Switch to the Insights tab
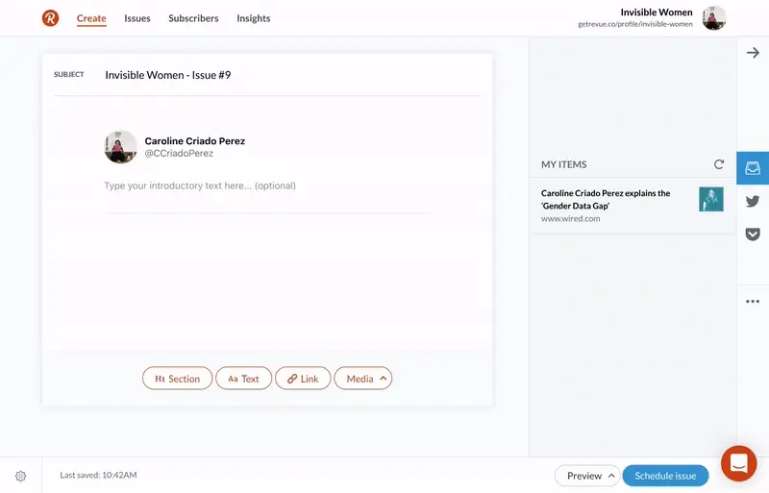 253,18
